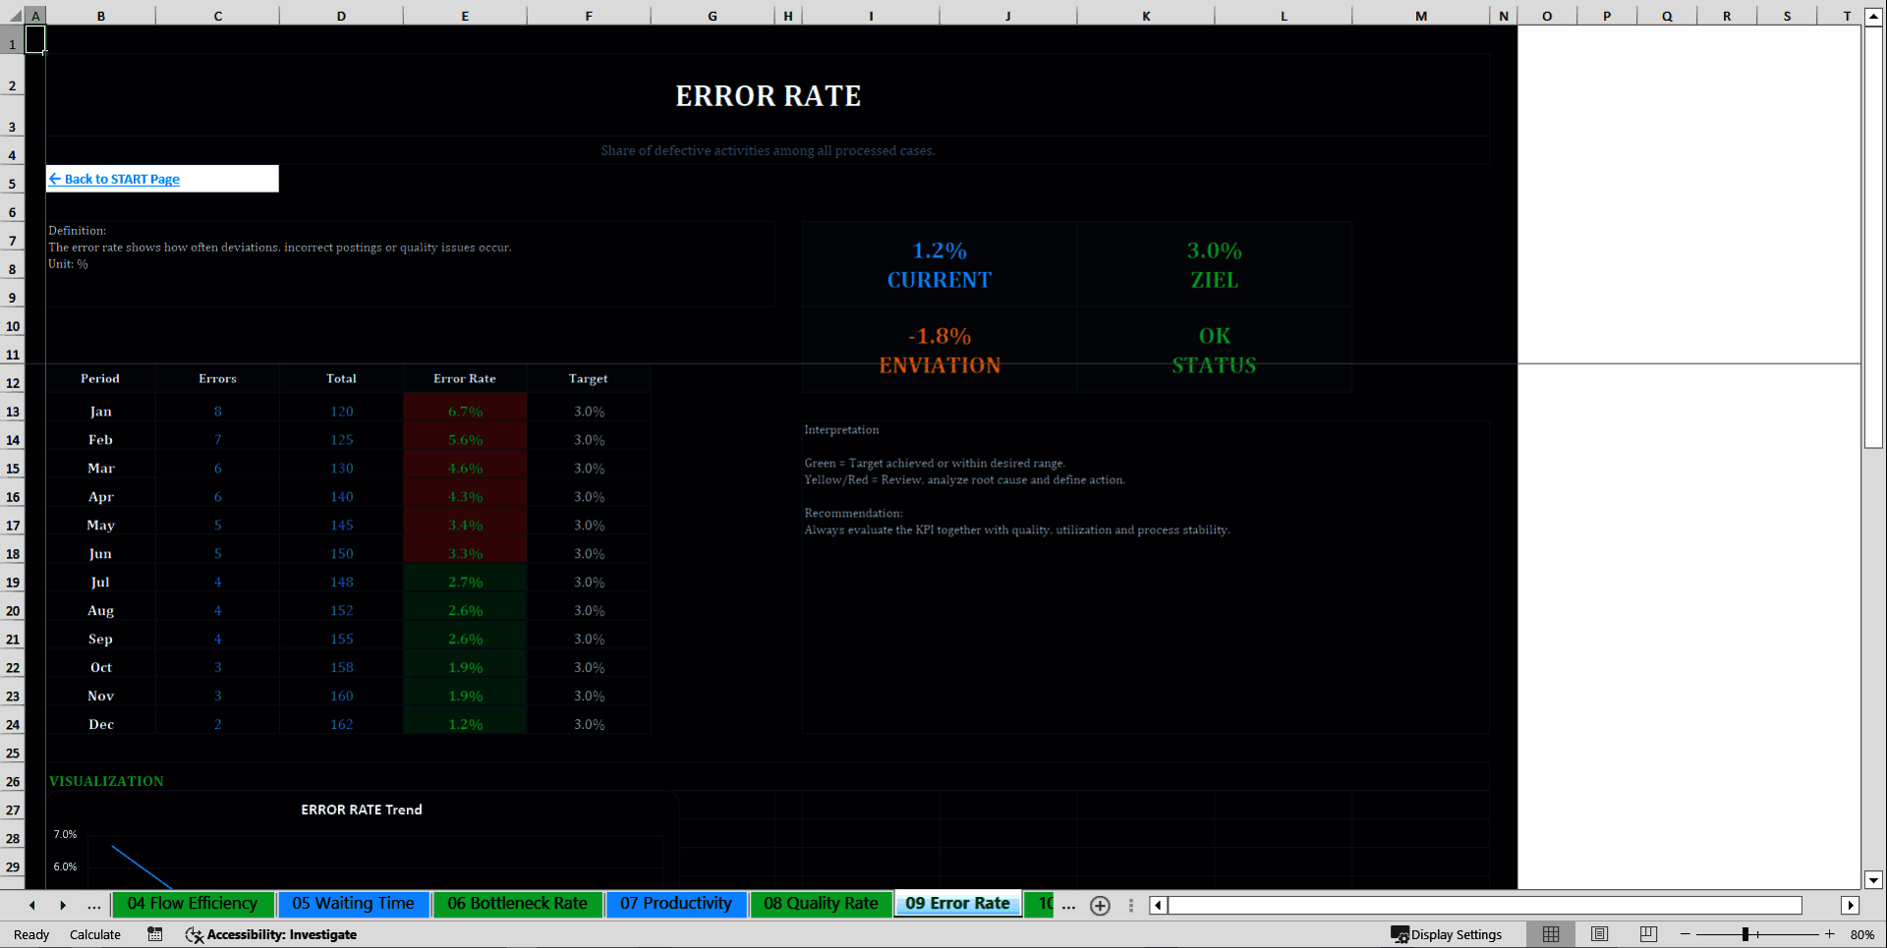
Task: Click the Error Rate column heading cell
Action: (x=465, y=378)
